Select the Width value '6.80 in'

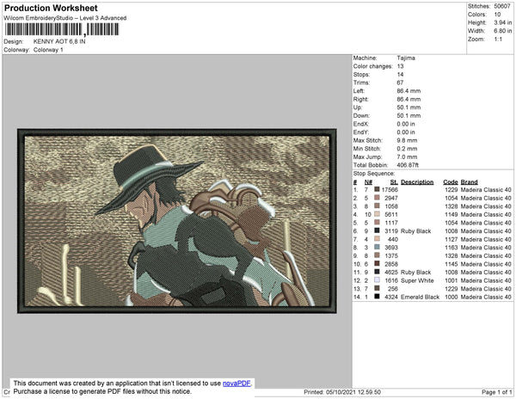point(502,31)
